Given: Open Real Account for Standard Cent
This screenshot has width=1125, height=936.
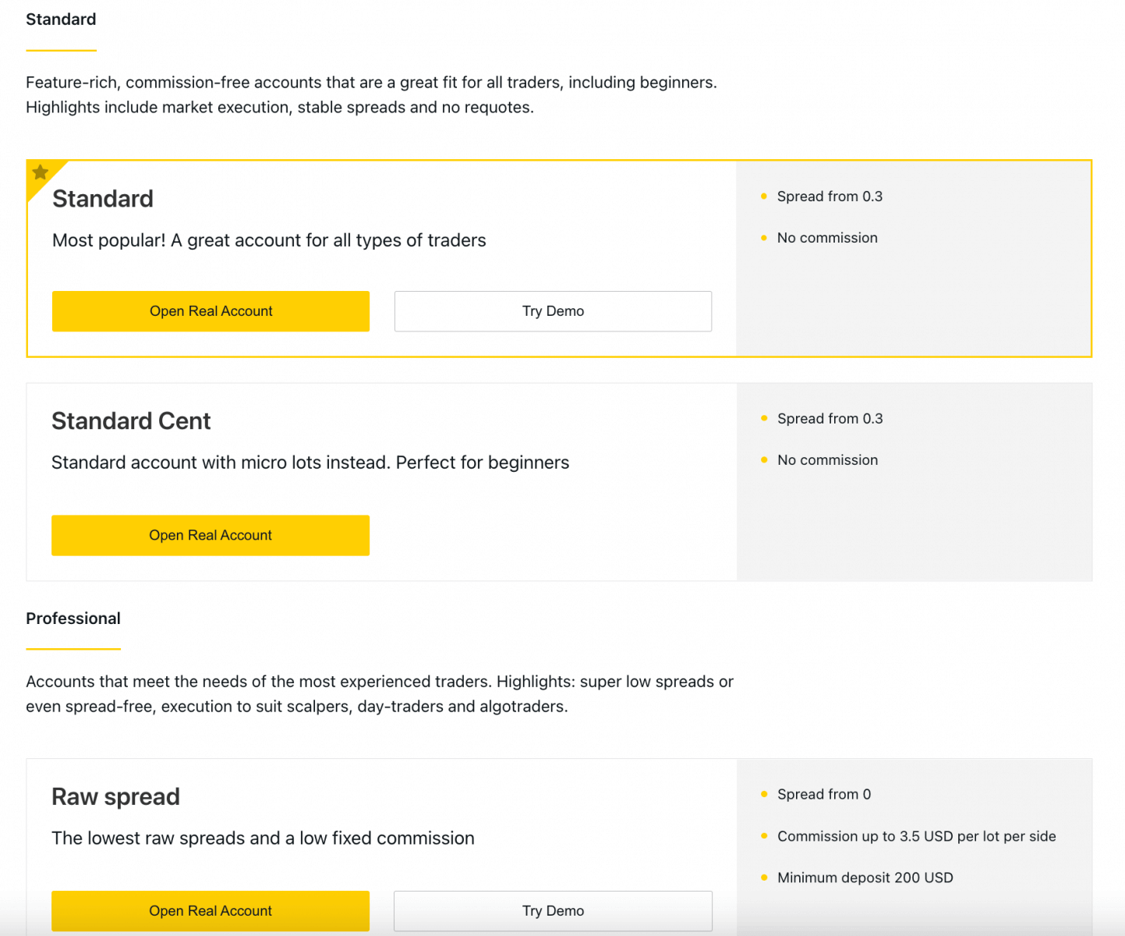Looking at the screenshot, I should click(x=210, y=535).
